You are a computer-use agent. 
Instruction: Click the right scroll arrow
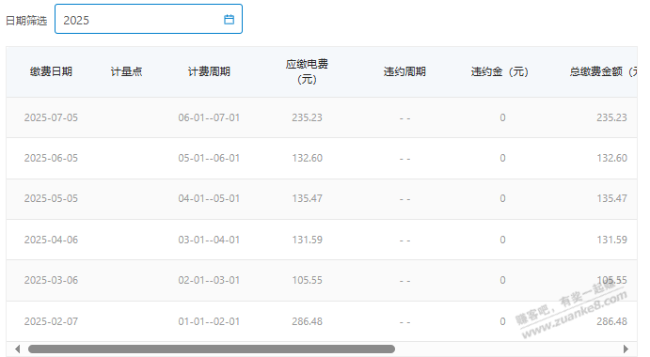pyautogui.click(x=626, y=349)
